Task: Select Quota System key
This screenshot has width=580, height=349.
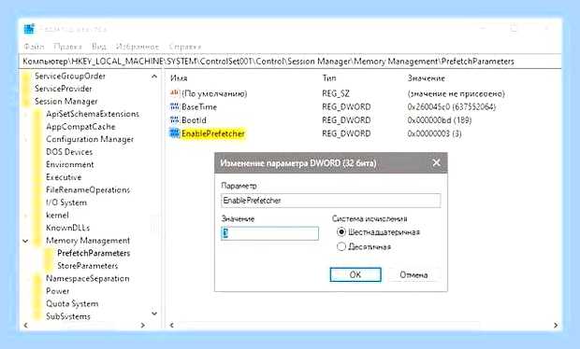Action: (x=72, y=303)
